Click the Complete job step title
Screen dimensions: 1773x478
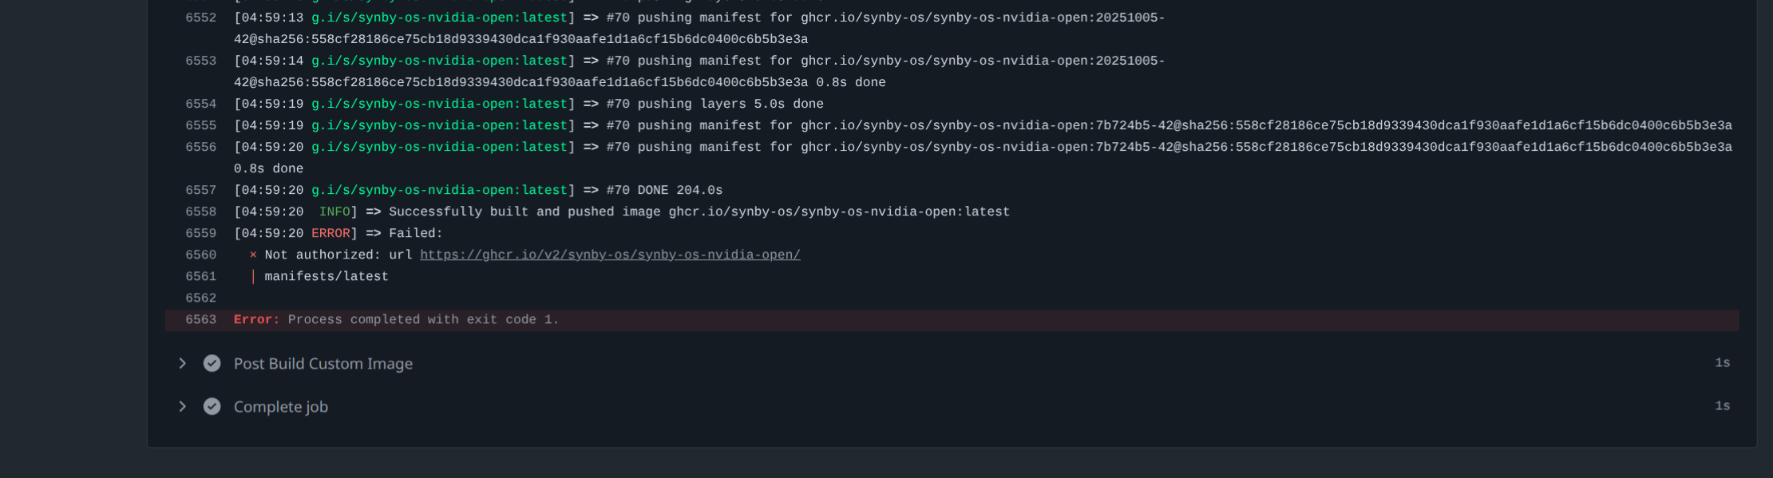[280, 407]
